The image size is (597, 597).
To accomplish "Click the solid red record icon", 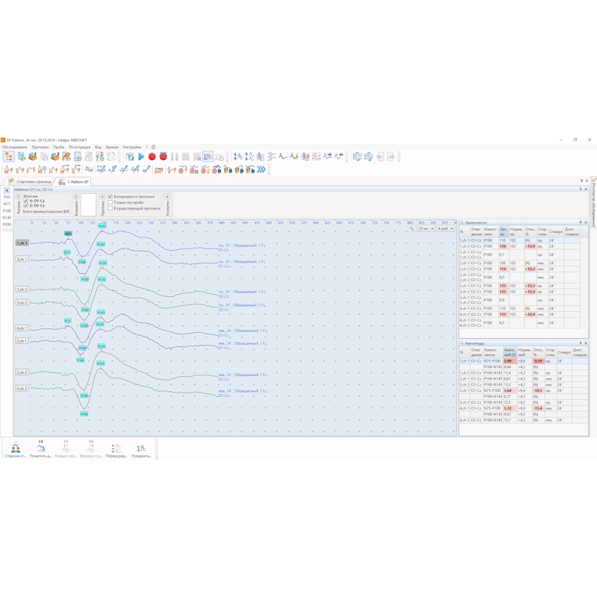I will [x=152, y=157].
